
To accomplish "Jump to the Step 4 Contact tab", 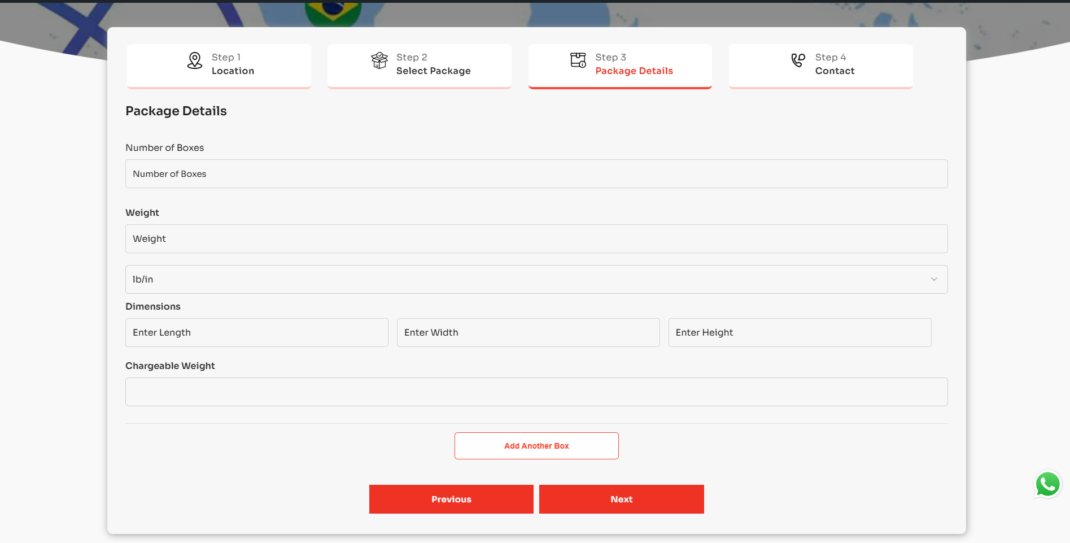I will [821, 66].
